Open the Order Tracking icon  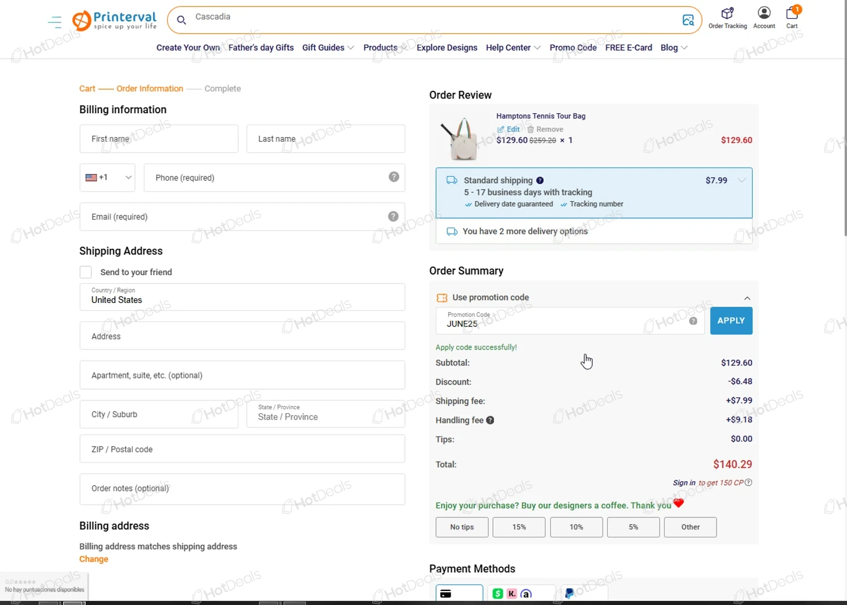point(727,12)
